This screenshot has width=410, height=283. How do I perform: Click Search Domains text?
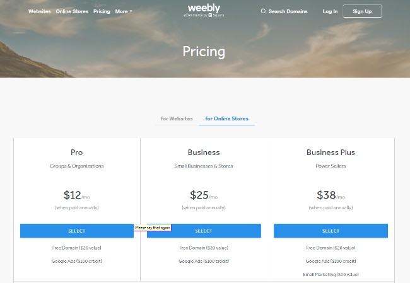pos(288,11)
